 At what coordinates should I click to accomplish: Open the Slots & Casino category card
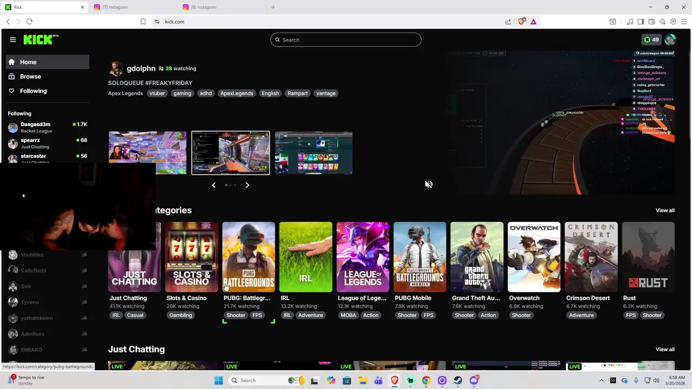tap(191, 257)
